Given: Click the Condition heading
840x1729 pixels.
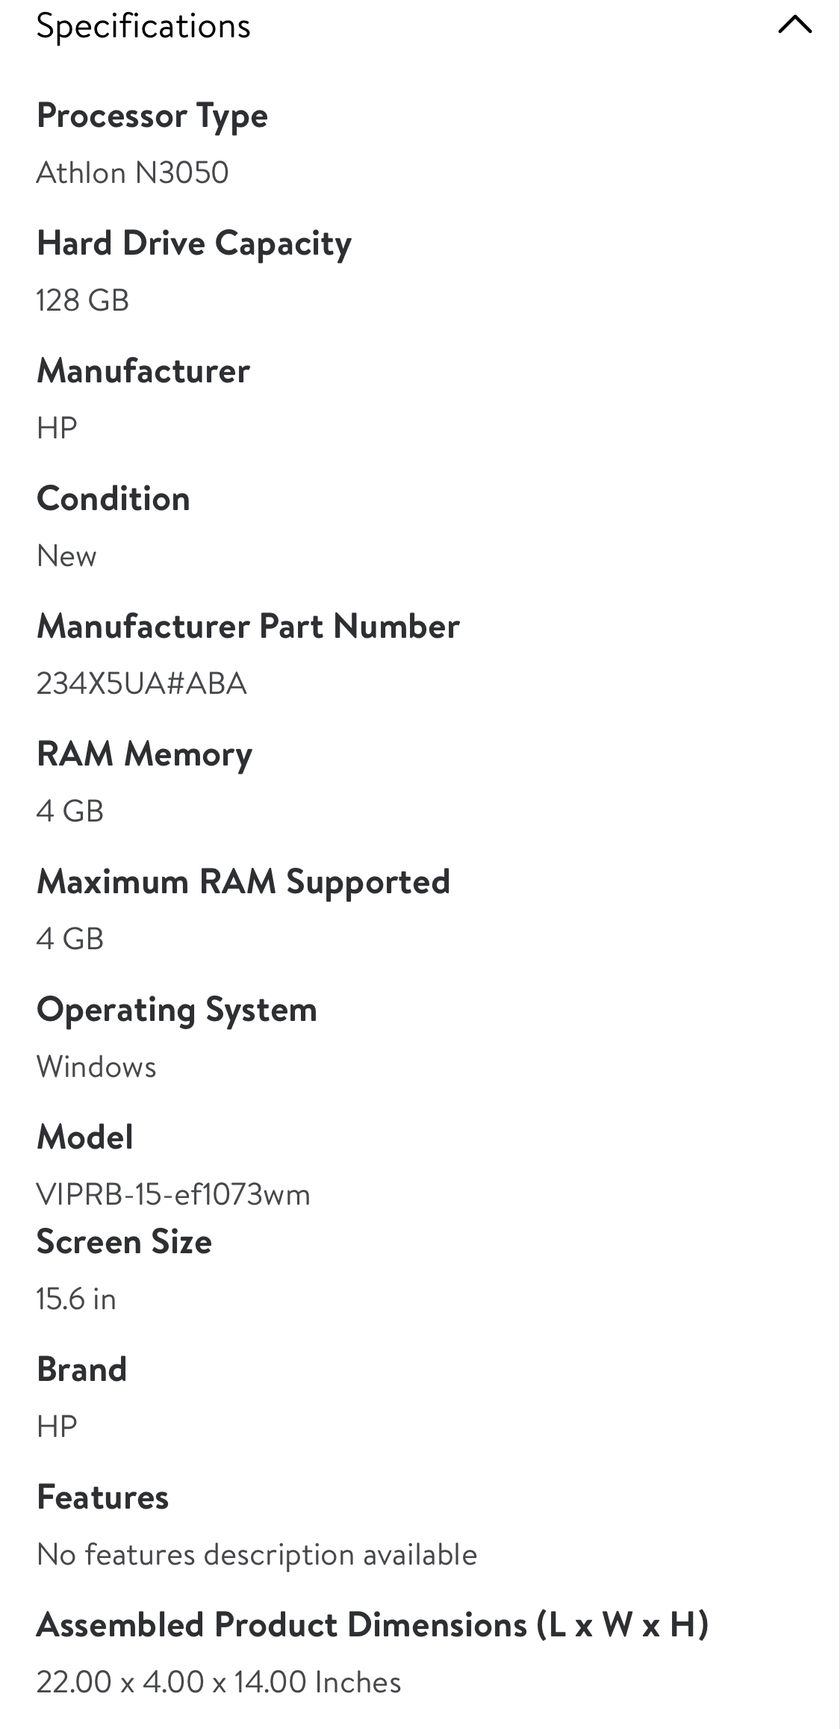Looking at the screenshot, I should (x=113, y=499).
